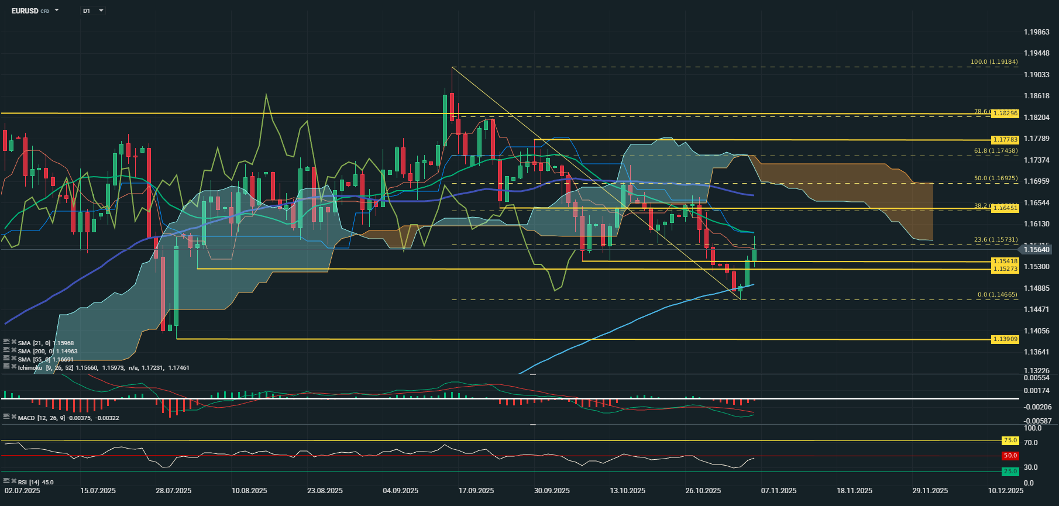Open Ichimoku indicator settings icon
The width and height of the screenshot is (1059, 506).
coord(6,366)
